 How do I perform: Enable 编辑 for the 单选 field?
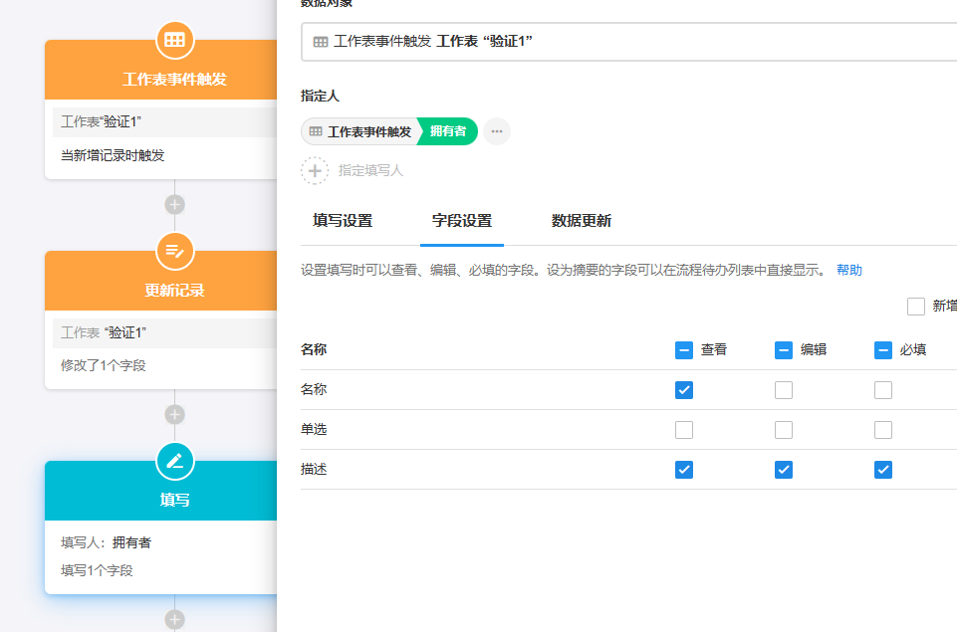click(x=784, y=430)
